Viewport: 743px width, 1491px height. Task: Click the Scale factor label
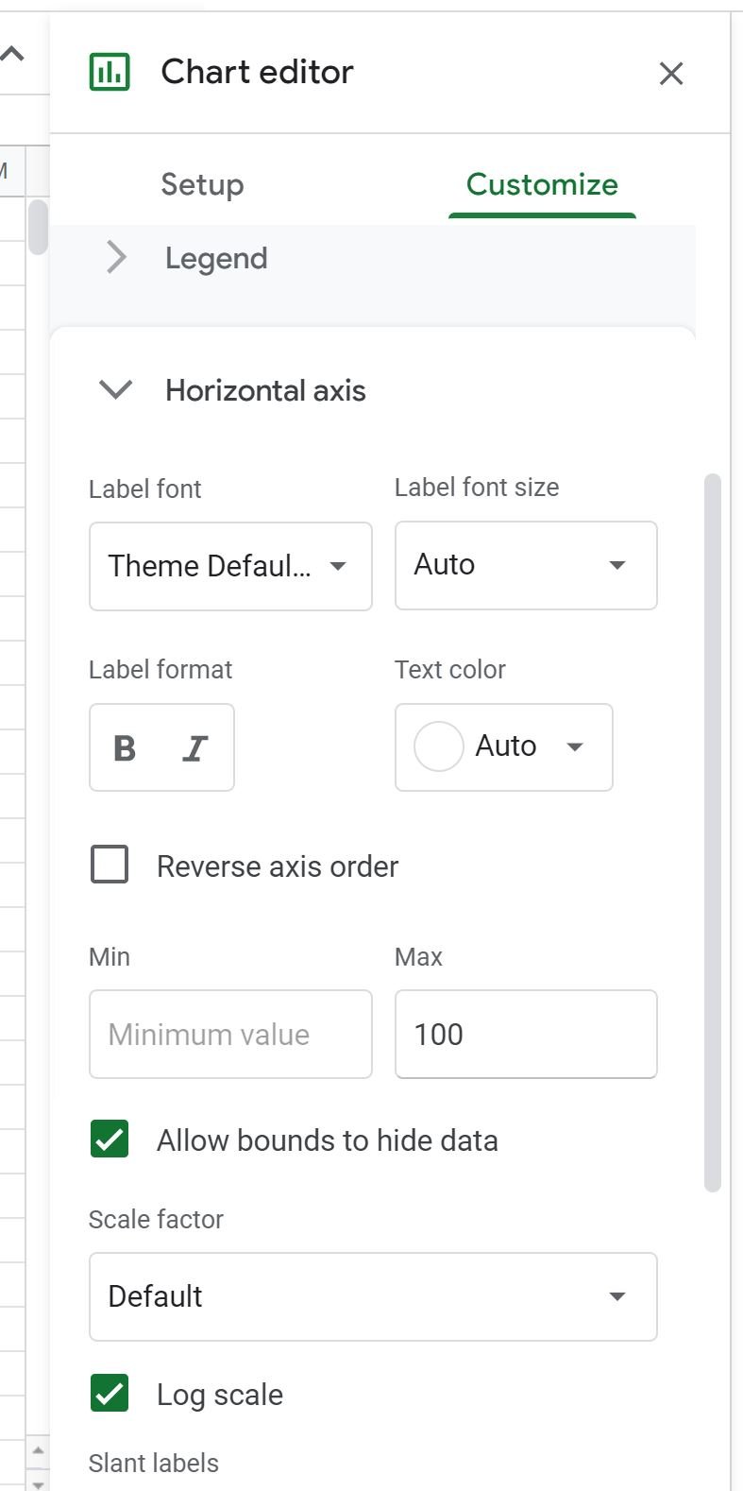point(156,1219)
